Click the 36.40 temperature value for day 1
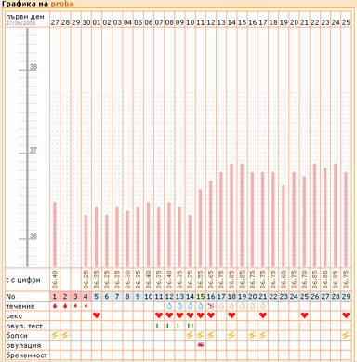357x362 pixels. click(55, 279)
